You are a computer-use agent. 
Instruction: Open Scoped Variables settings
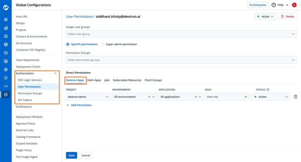pyautogui.click(x=27, y=143)
